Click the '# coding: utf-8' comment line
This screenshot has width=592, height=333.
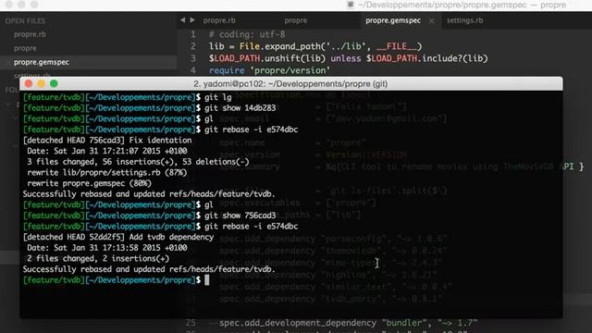[247, 34]
